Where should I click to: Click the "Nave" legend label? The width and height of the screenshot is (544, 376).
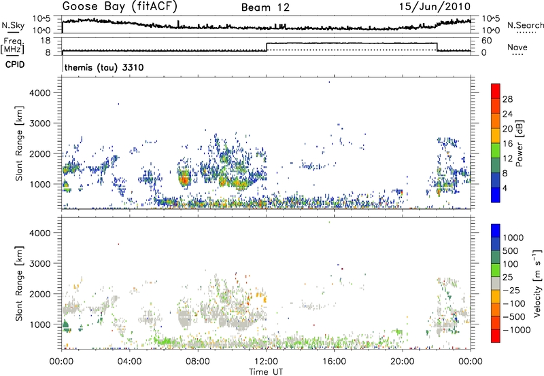tap(517, 48)
